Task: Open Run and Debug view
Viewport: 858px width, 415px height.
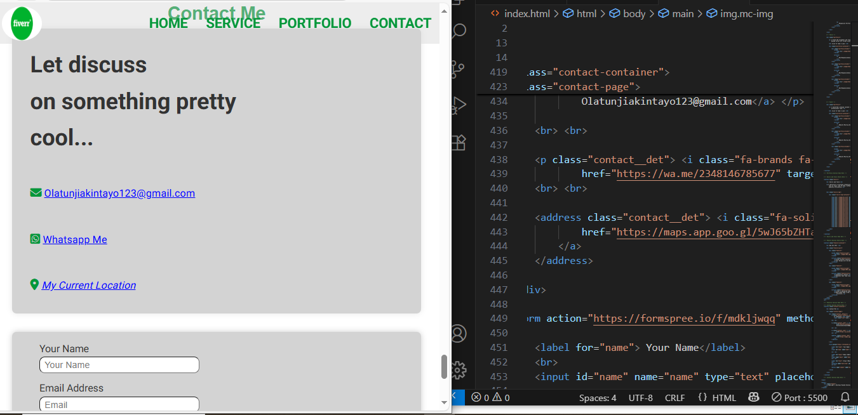Action: click(x=459, y=105)
